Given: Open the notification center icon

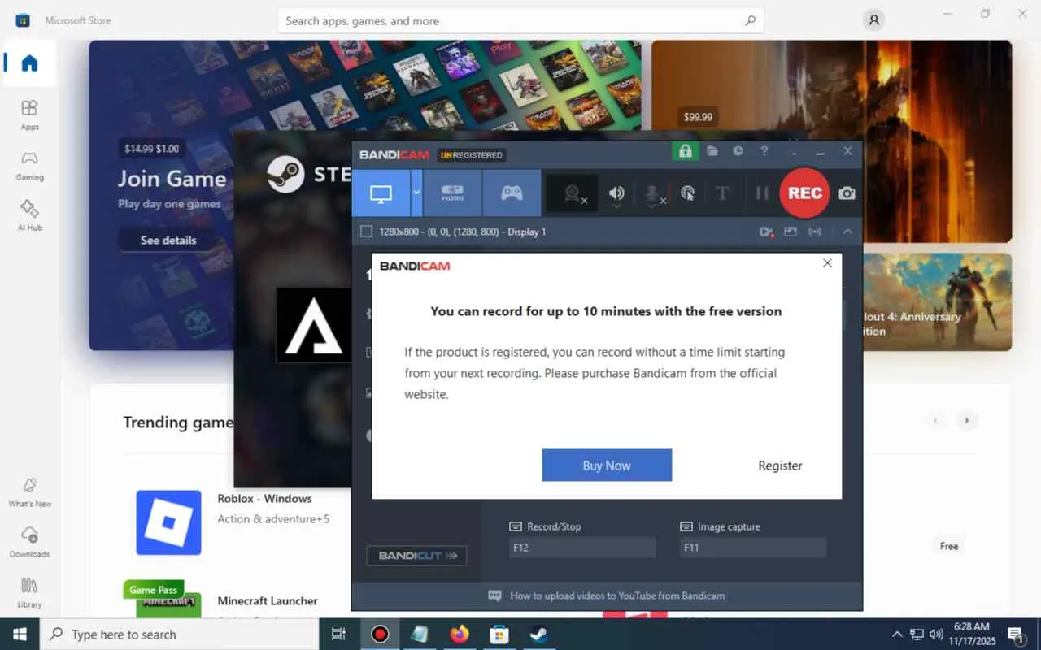Looking at the screenshot, I should 1016,635.
